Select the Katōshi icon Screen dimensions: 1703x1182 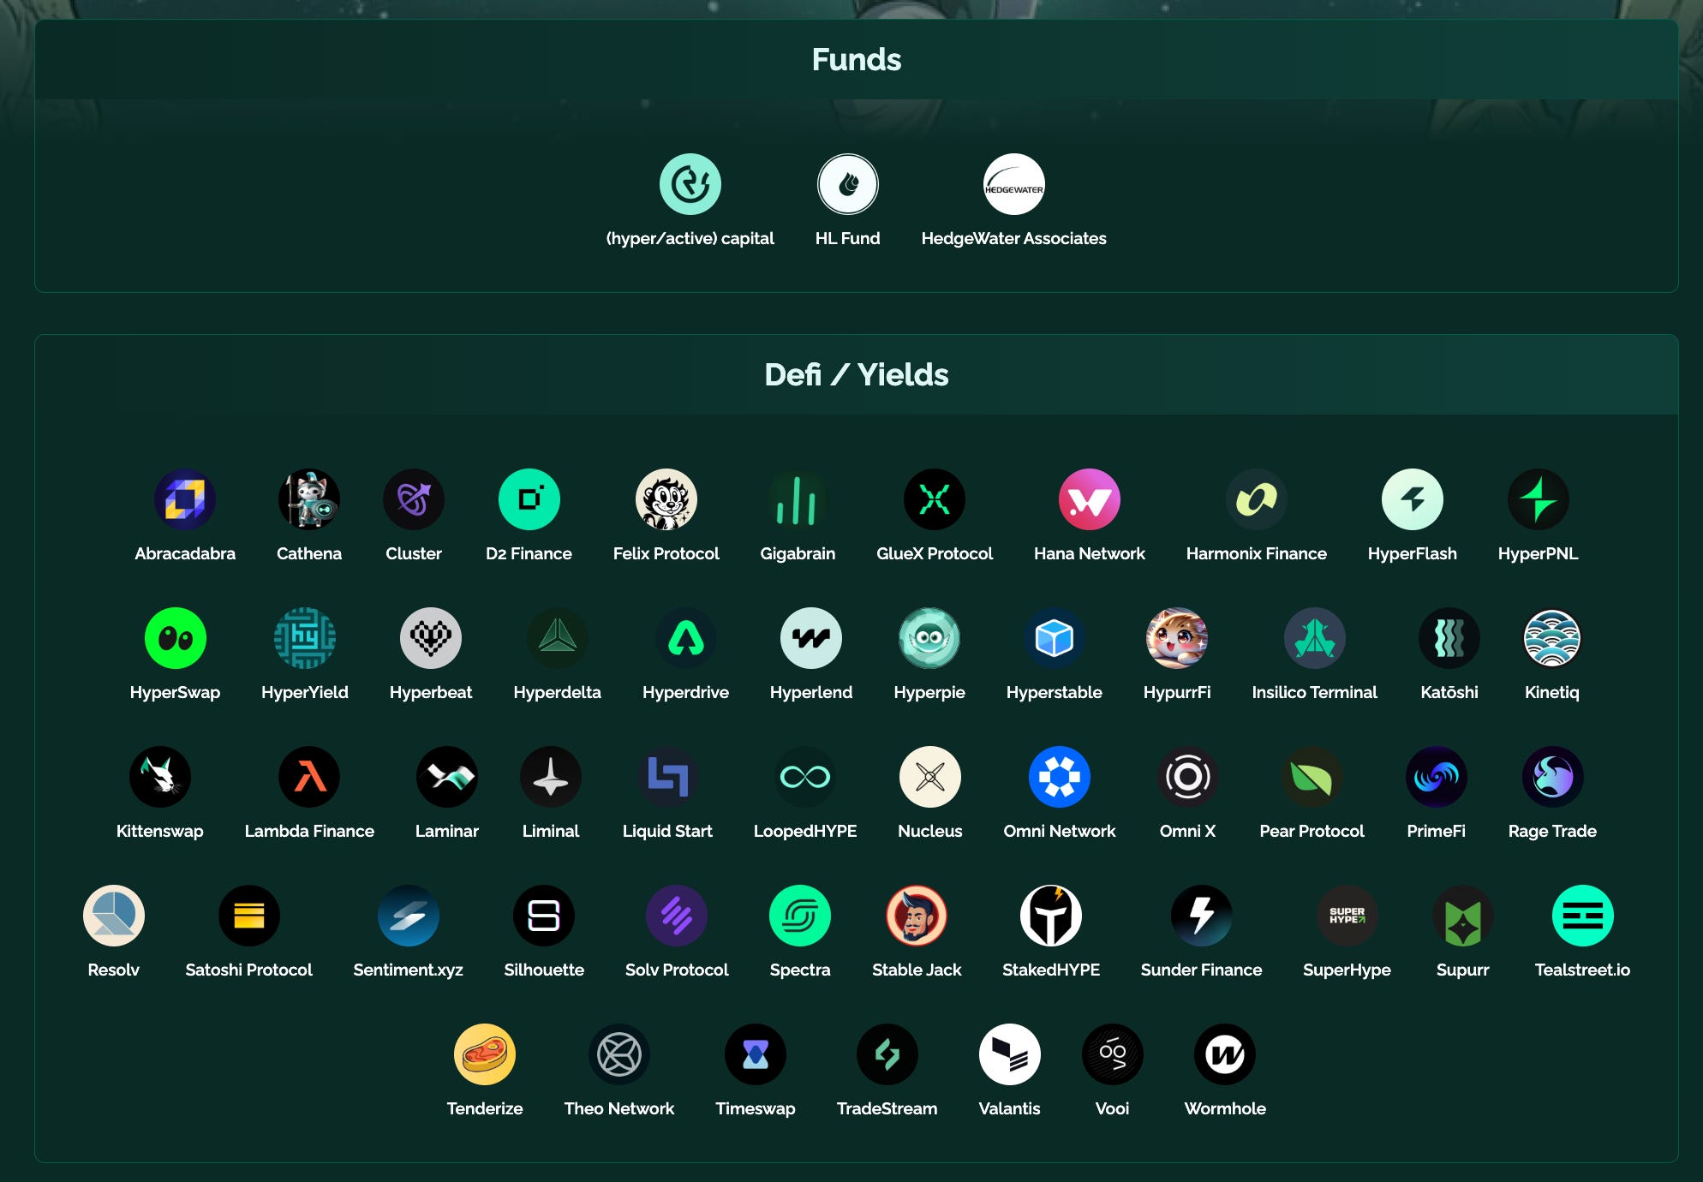(1449, 638)
